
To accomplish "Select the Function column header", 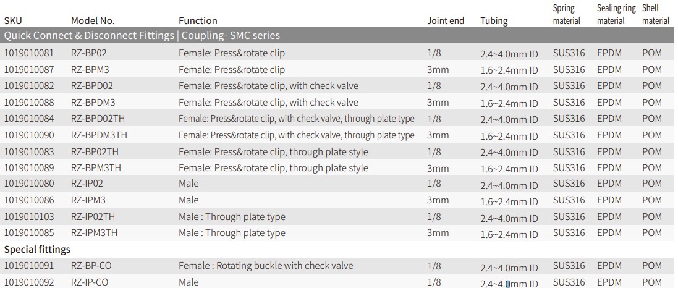I will 198,21.
